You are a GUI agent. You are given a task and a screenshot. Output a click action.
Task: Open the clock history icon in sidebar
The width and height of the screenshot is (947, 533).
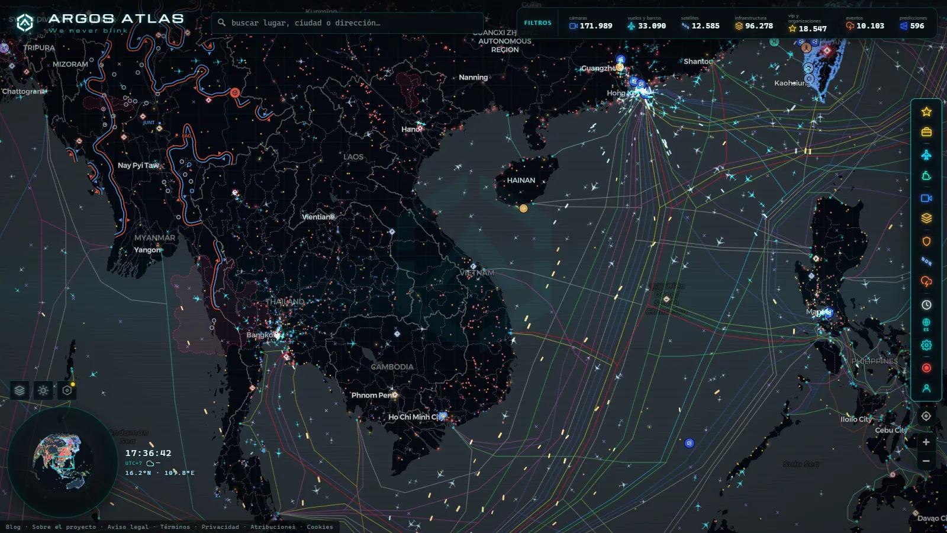point(926,304)
